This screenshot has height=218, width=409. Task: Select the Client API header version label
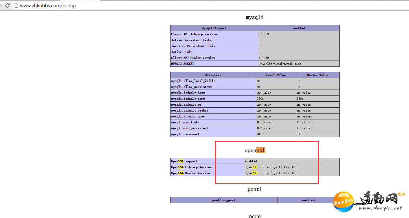pyautogui.click(x=193, y=58)
